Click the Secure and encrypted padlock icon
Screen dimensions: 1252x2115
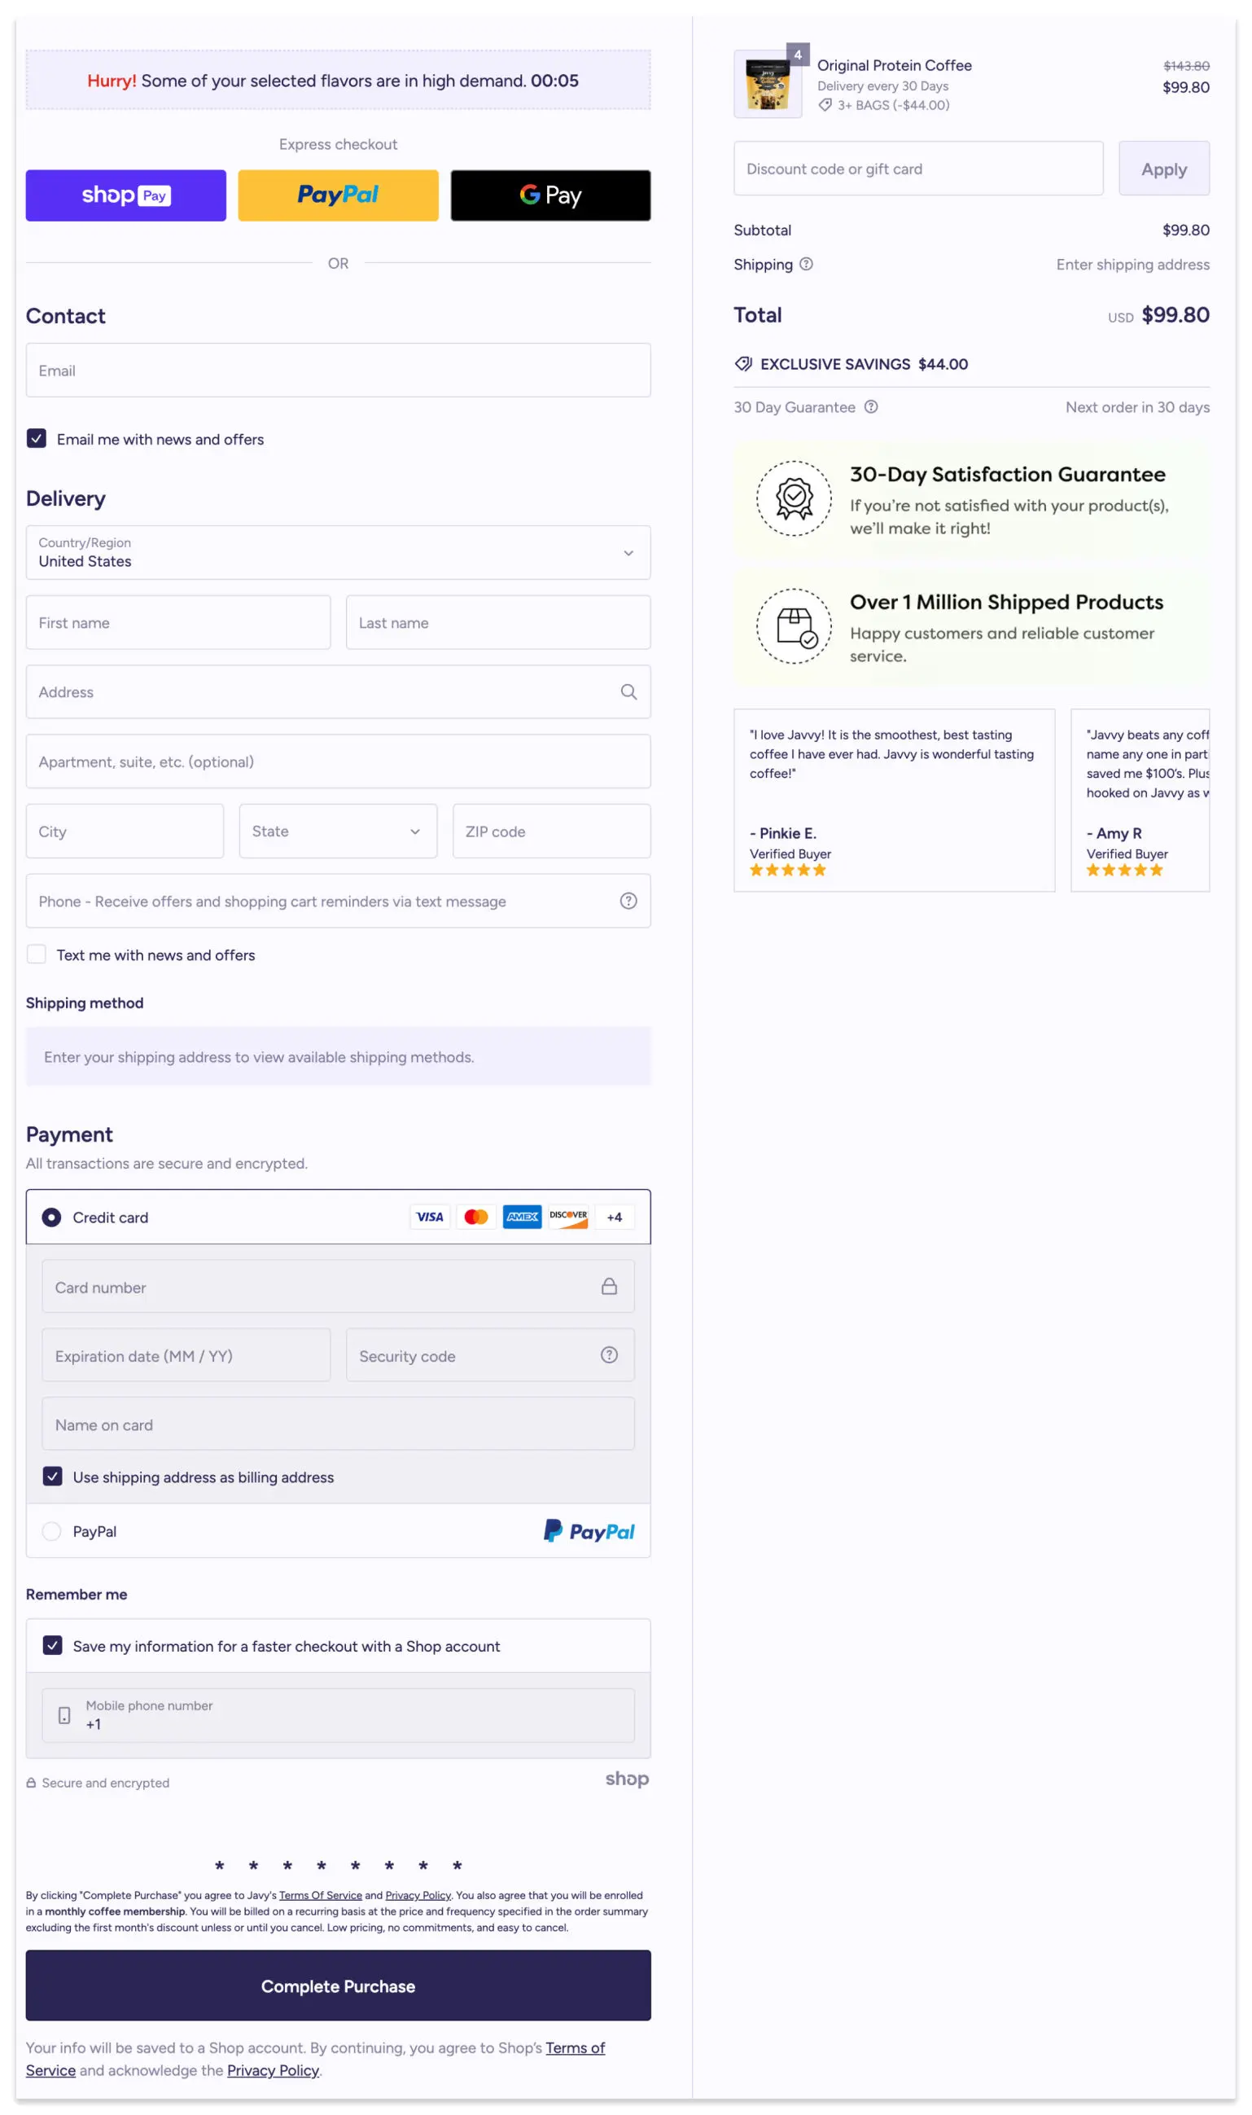[31, 1784]
